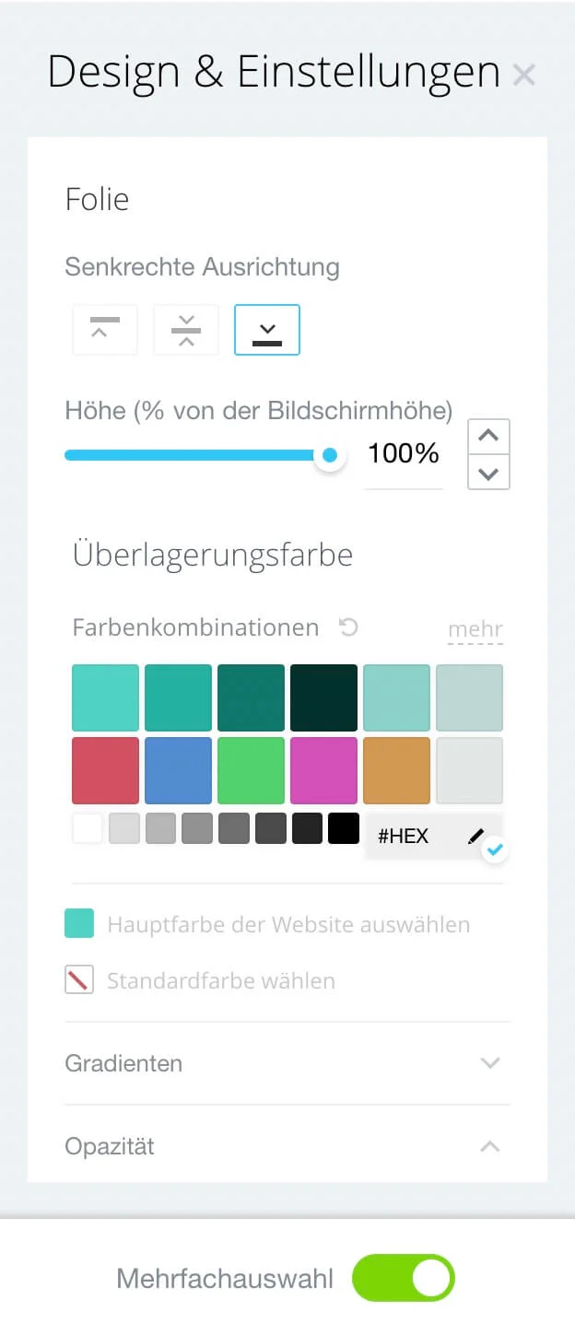Decrease height with down stepper arrow
The width and height of the screenshot is (575, 1335).
pos(488,473)
